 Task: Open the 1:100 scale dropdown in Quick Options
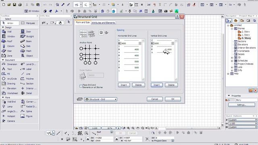point(243,124)
